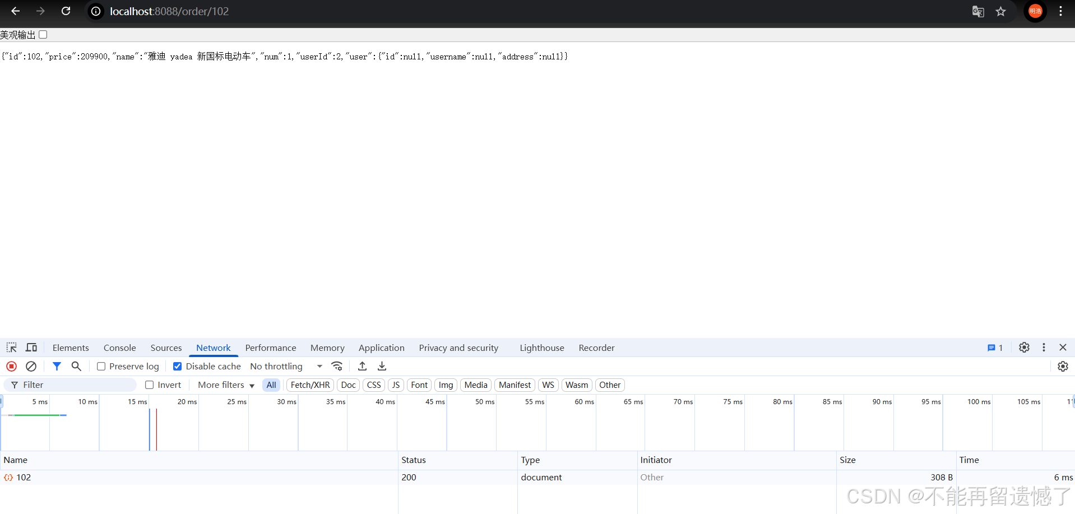
Task: Export HAR with the download icon
Action: (382, 366)
